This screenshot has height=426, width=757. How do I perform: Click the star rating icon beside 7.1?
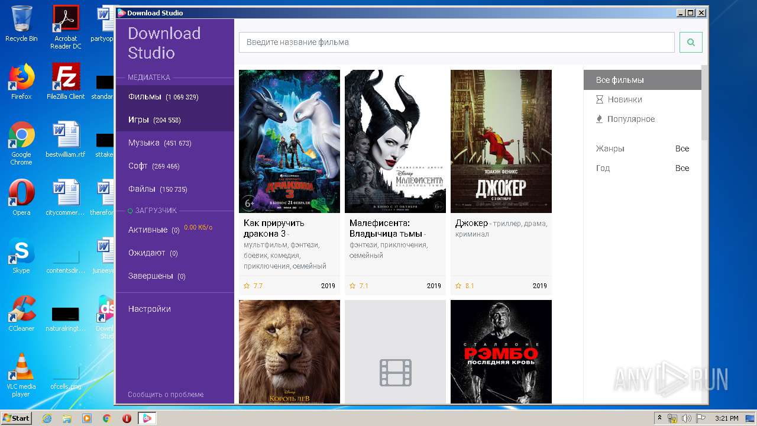[x=352, y=286]
